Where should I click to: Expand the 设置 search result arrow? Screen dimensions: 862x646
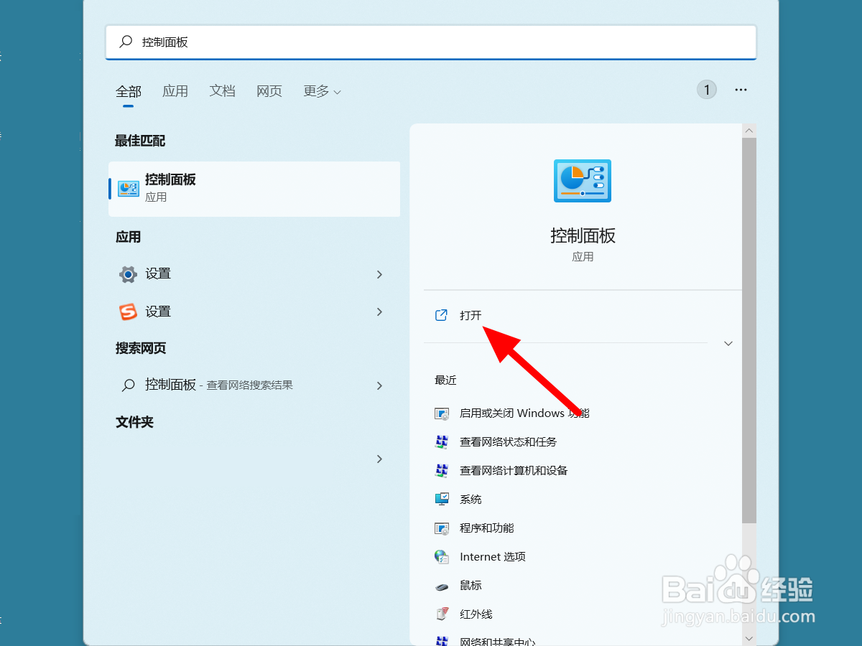(379, 273)
